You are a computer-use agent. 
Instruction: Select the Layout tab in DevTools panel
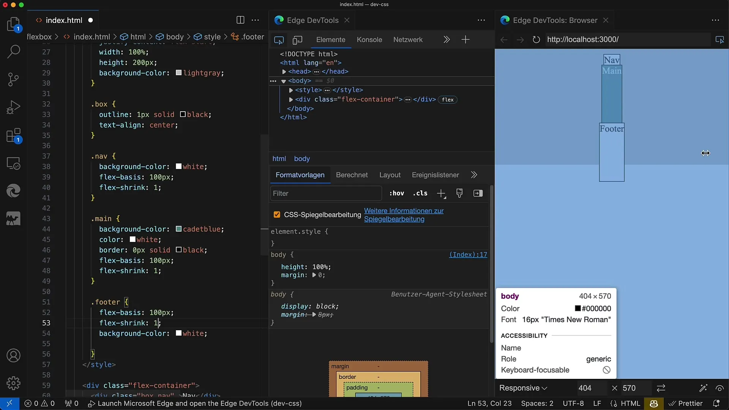[x=390, y=175]
